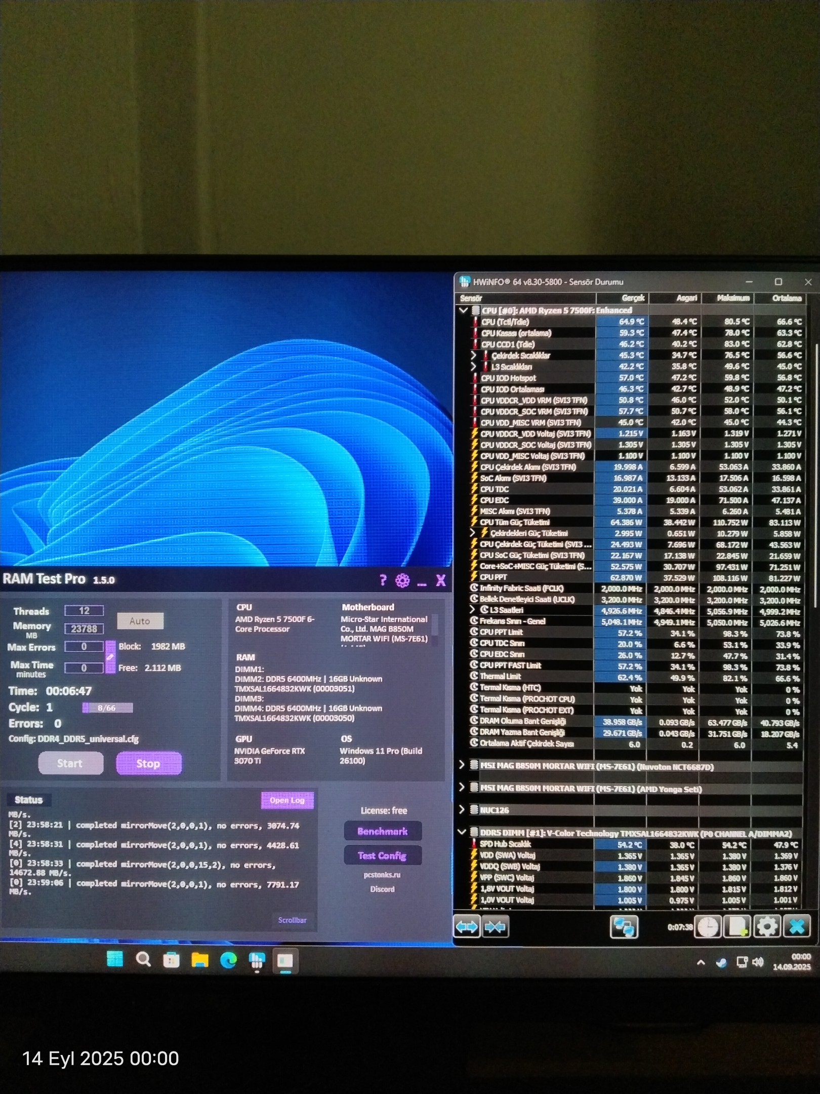The width and height of the screenshot is (820, 1094).
Task: Open the network icon in the system tray
Action: 742,962
